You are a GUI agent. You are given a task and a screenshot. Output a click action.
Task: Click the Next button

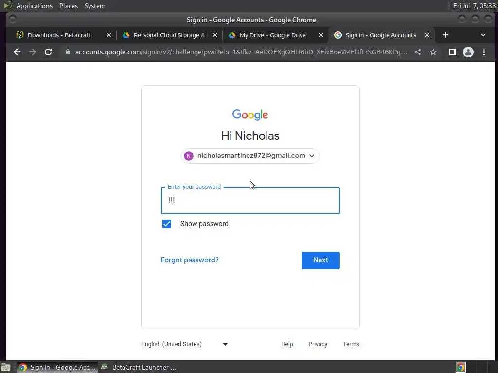coord(320,260)
